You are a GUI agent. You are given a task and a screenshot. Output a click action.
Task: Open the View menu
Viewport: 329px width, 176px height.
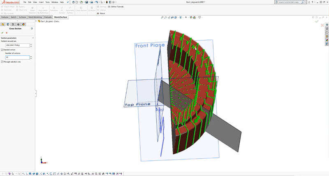coord(35,2)
